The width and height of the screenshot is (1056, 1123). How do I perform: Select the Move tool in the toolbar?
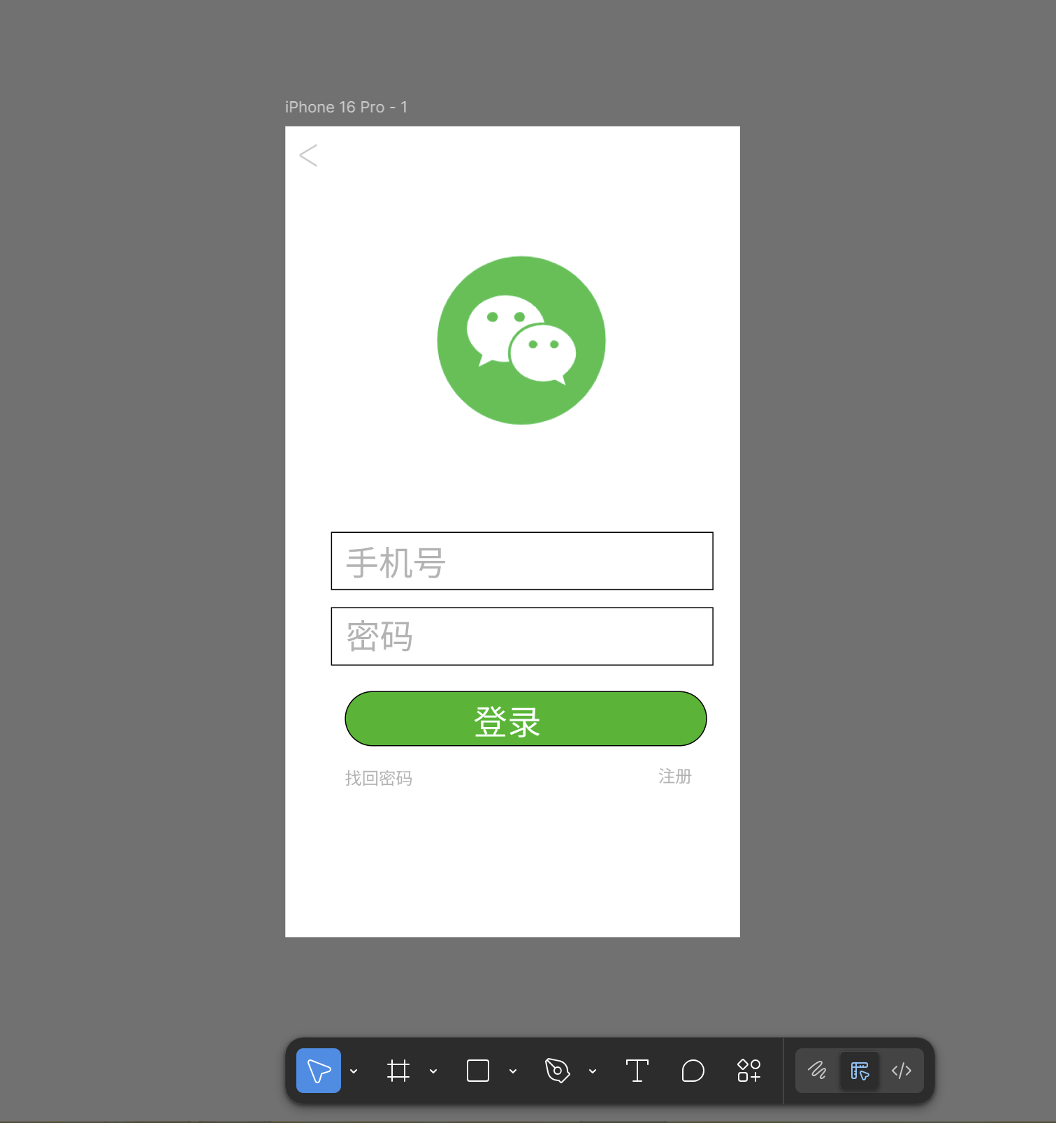tap(319, 1071)
